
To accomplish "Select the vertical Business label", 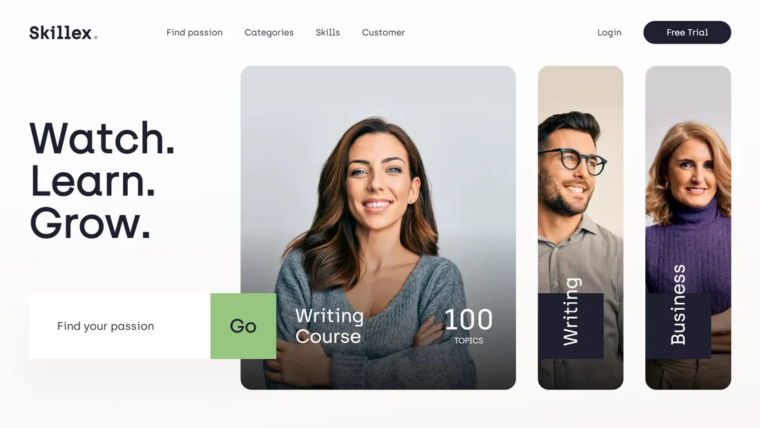I will (x=678, y=305).
